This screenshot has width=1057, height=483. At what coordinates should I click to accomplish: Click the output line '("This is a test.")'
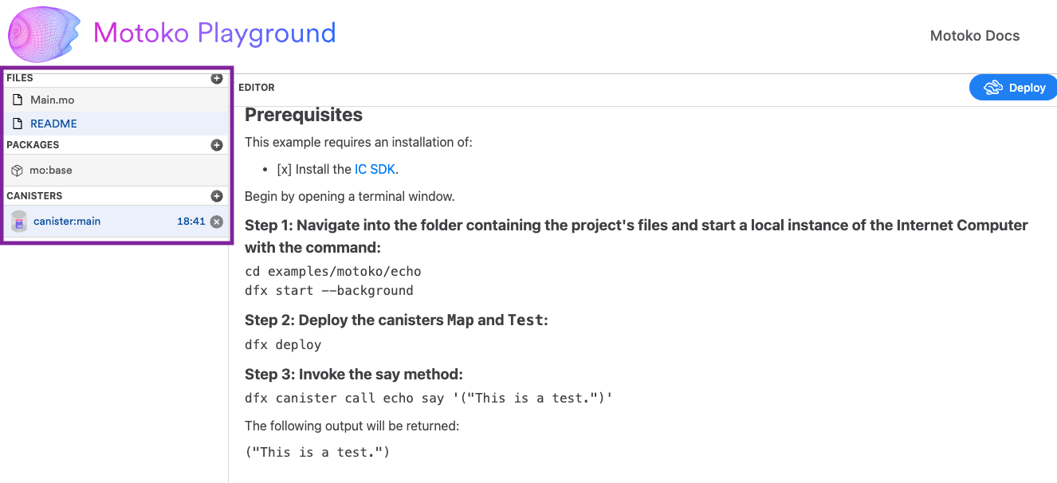click(x=317, y=453)
